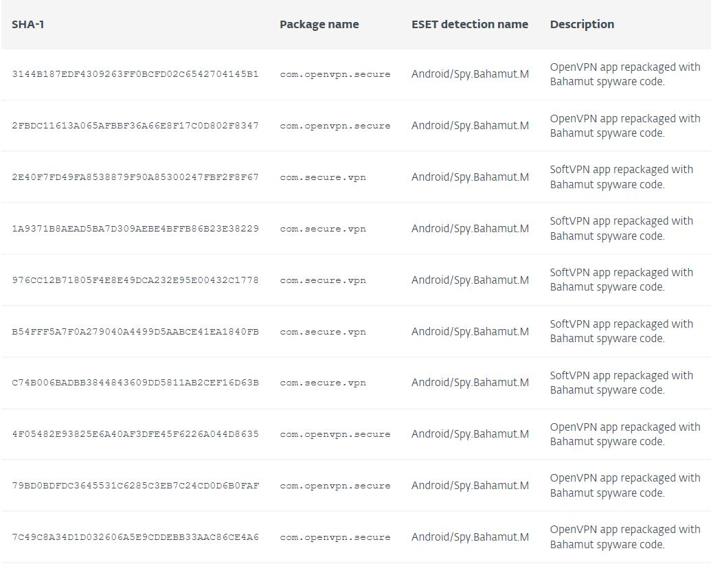The height and width of the screenshot is (564, 711).
Task: Click the Description column header
Action: click(582, 25)
